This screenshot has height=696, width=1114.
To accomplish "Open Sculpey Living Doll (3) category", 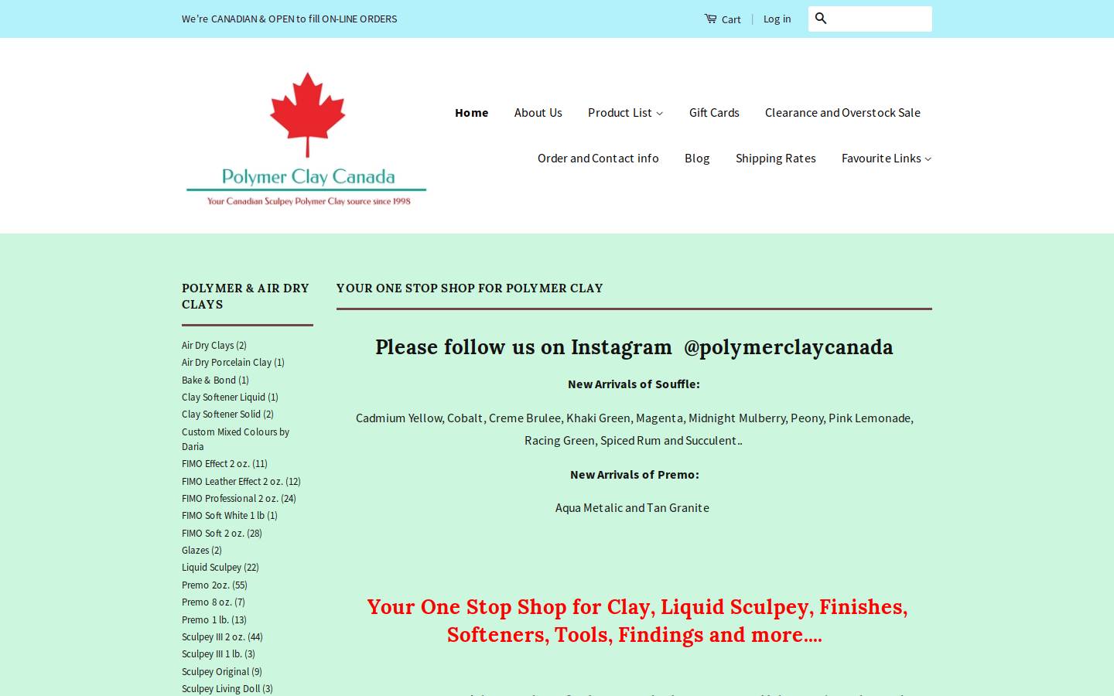I will 227,688.
